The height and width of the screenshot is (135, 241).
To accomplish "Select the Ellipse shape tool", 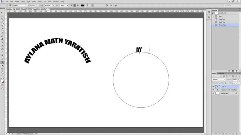I will point(2,69).
